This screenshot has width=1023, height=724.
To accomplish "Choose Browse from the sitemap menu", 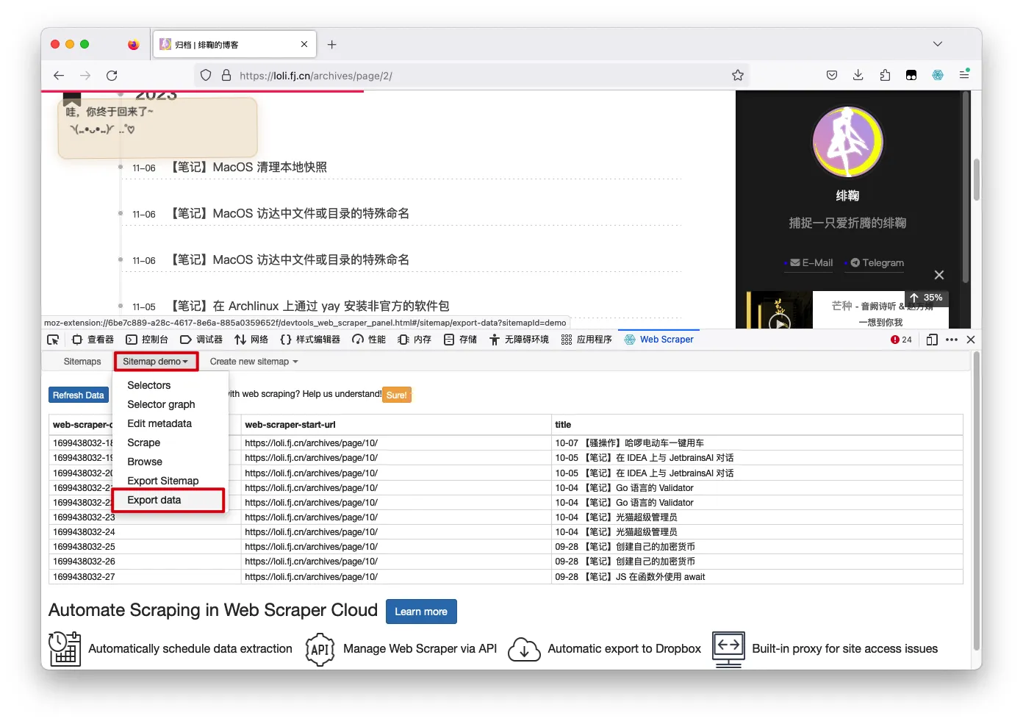I will point(145,462).
